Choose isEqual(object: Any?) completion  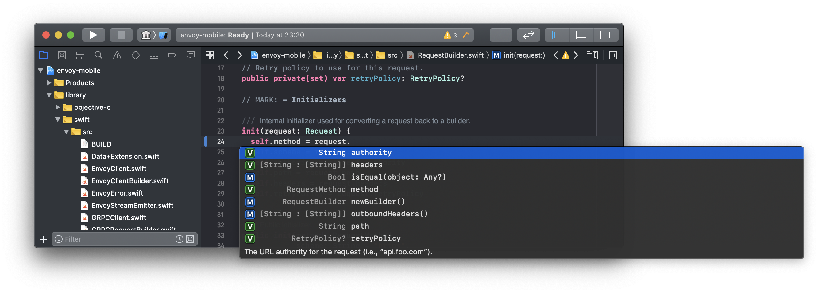point(521,177)
